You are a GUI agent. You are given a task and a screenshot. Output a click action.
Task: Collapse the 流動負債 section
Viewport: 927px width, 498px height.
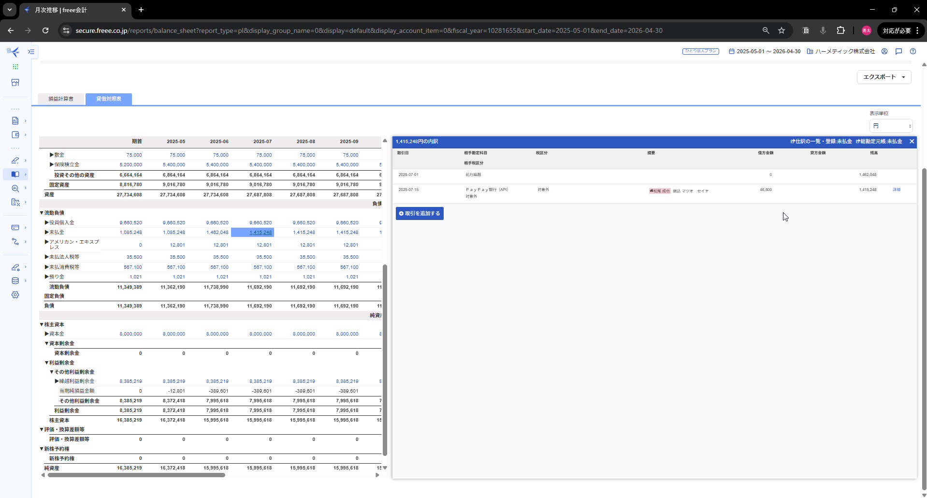(42, 213)
